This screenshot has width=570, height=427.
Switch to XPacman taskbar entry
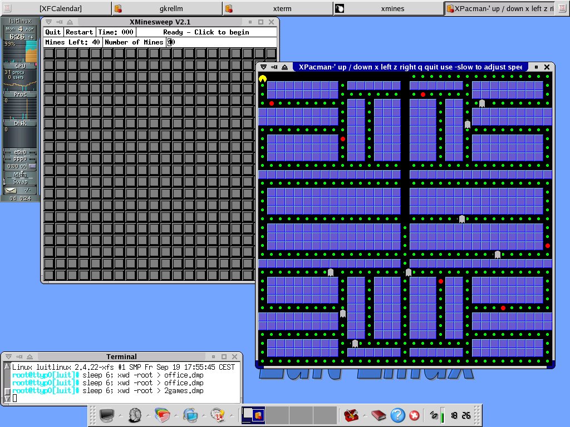click(x=500, y=8)
